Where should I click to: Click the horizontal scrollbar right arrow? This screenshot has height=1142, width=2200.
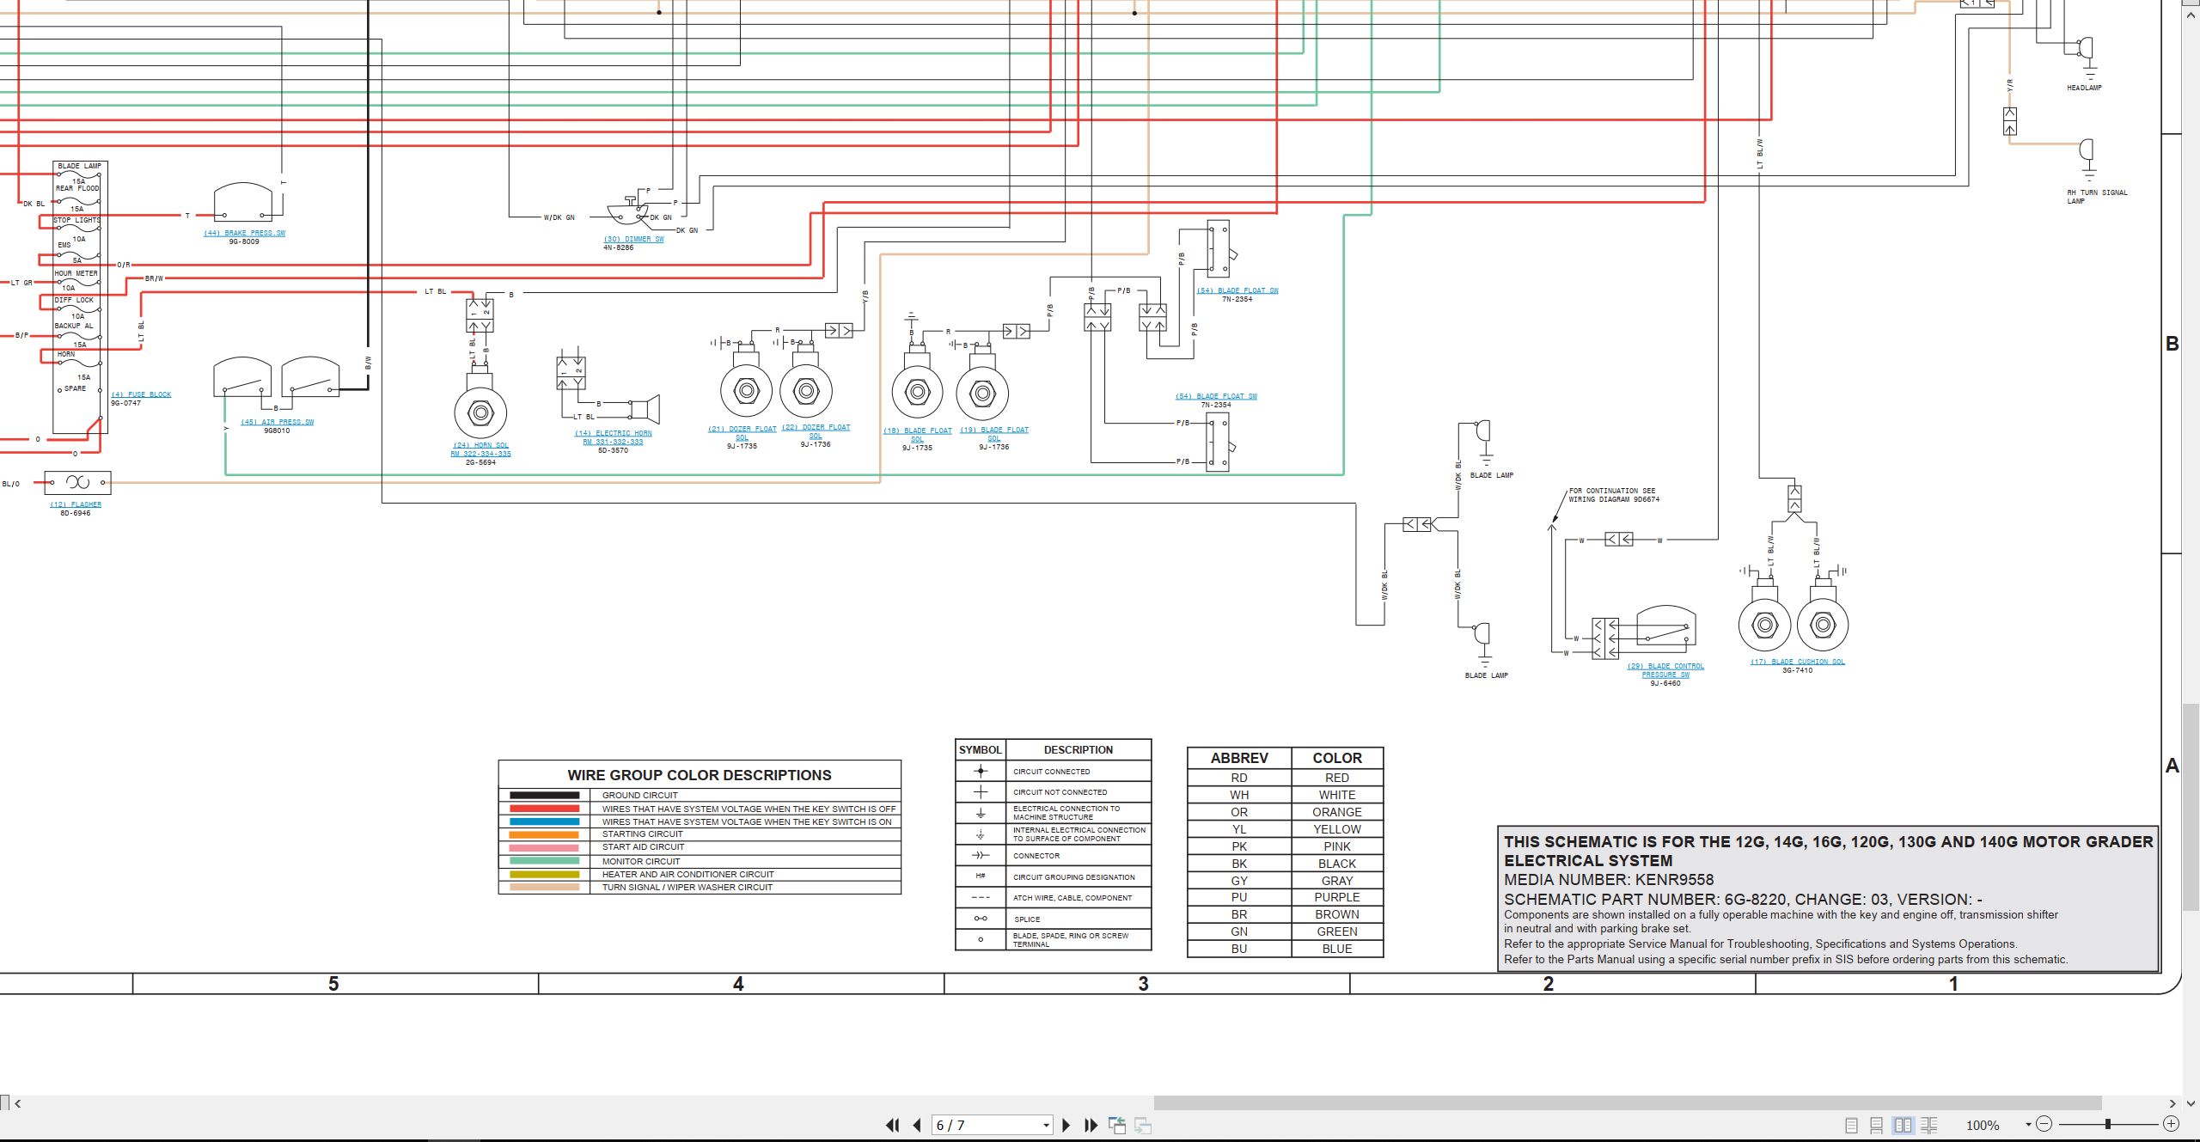(x=2172, y=1103)
